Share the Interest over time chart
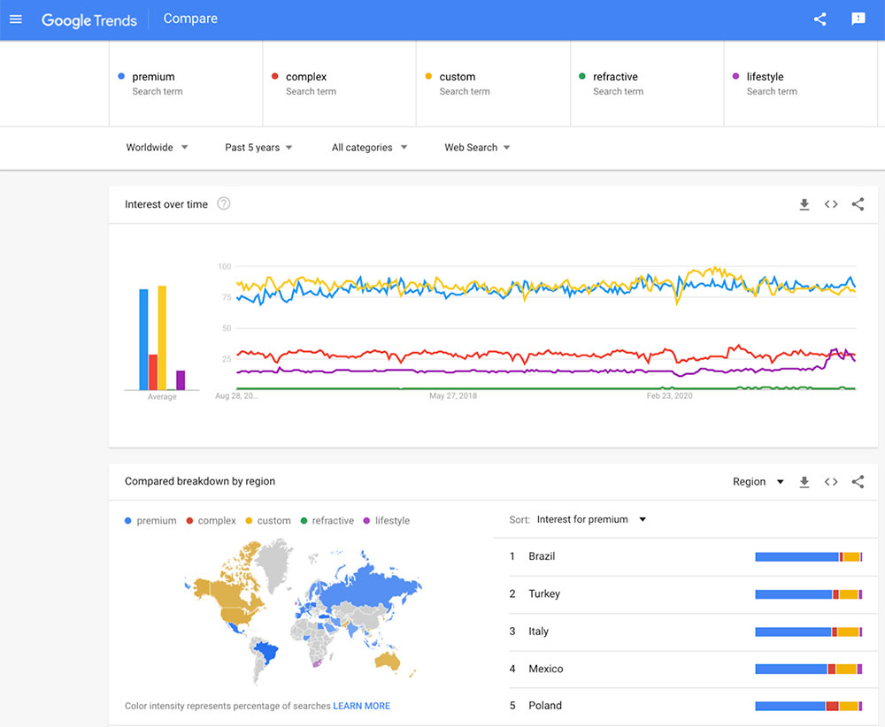 858,204
